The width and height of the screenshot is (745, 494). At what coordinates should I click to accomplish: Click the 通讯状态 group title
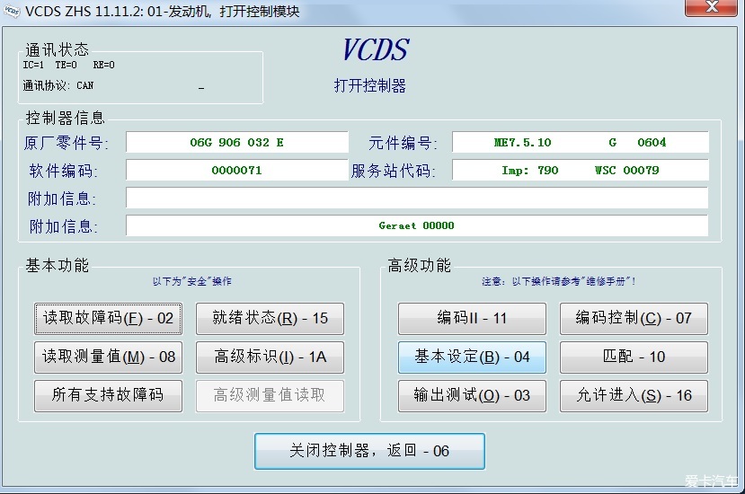pyautogui.click(x=57, y=50)
